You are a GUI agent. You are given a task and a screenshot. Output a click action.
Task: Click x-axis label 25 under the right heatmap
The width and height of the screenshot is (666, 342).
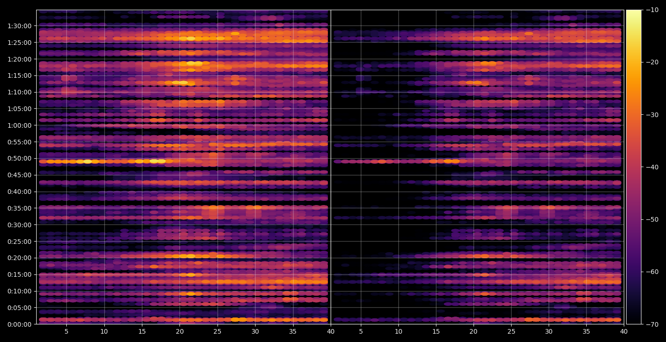[511, 331]
